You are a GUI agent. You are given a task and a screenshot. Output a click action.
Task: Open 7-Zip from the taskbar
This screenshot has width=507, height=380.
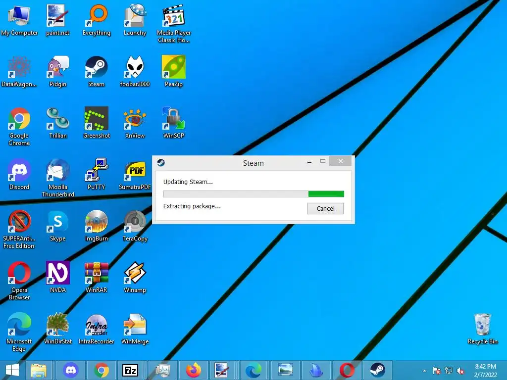pos(130,370)
